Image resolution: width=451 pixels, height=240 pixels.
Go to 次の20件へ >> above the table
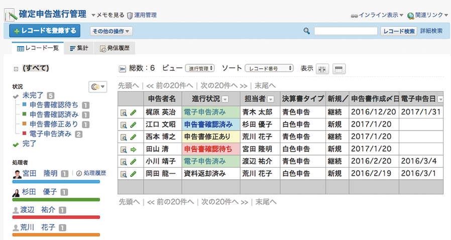coord(224,86)
